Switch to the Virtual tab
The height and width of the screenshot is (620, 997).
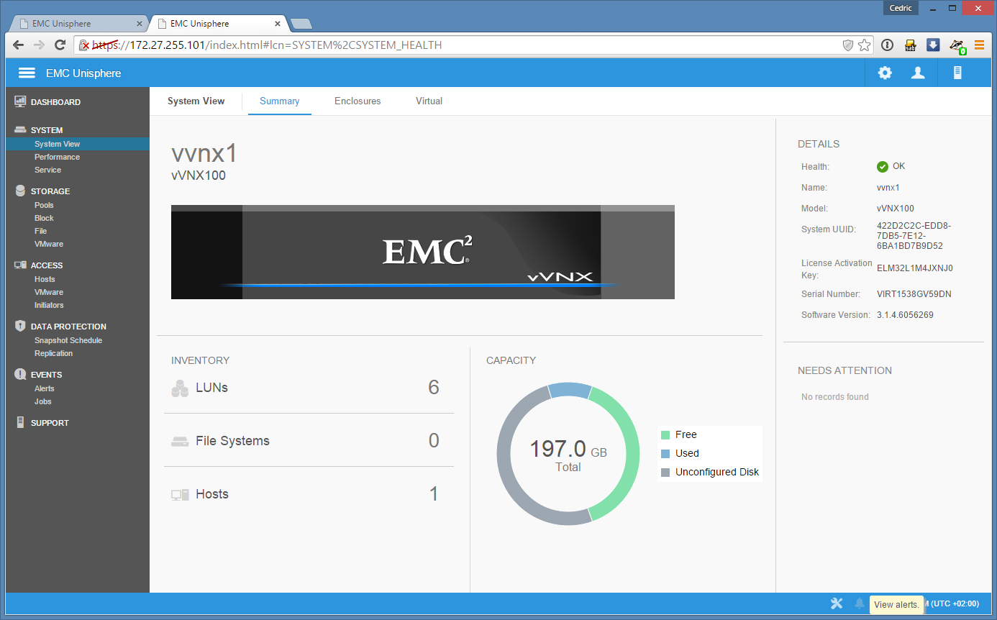pos(429,101)
